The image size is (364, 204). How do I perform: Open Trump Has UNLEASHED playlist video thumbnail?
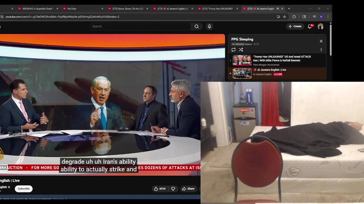point(242,60)
